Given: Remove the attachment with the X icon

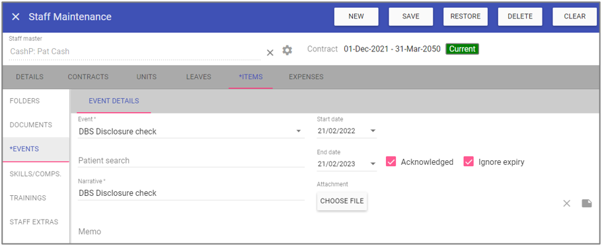Looking at the screenshot, I should (x=567, y=204).
